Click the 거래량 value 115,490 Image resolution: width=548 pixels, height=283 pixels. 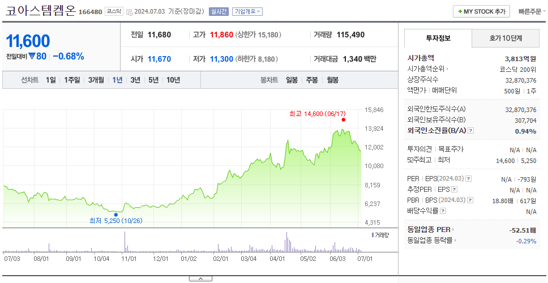point(350,35)
